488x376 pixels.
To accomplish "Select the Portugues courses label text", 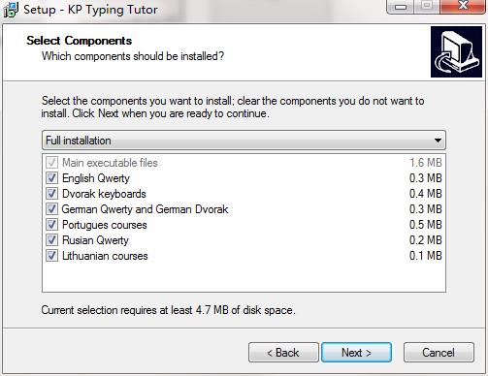I will [x=105, y=225].
